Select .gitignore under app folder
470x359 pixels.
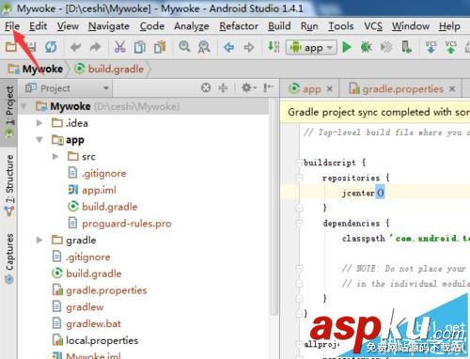(x=97, y=173)
